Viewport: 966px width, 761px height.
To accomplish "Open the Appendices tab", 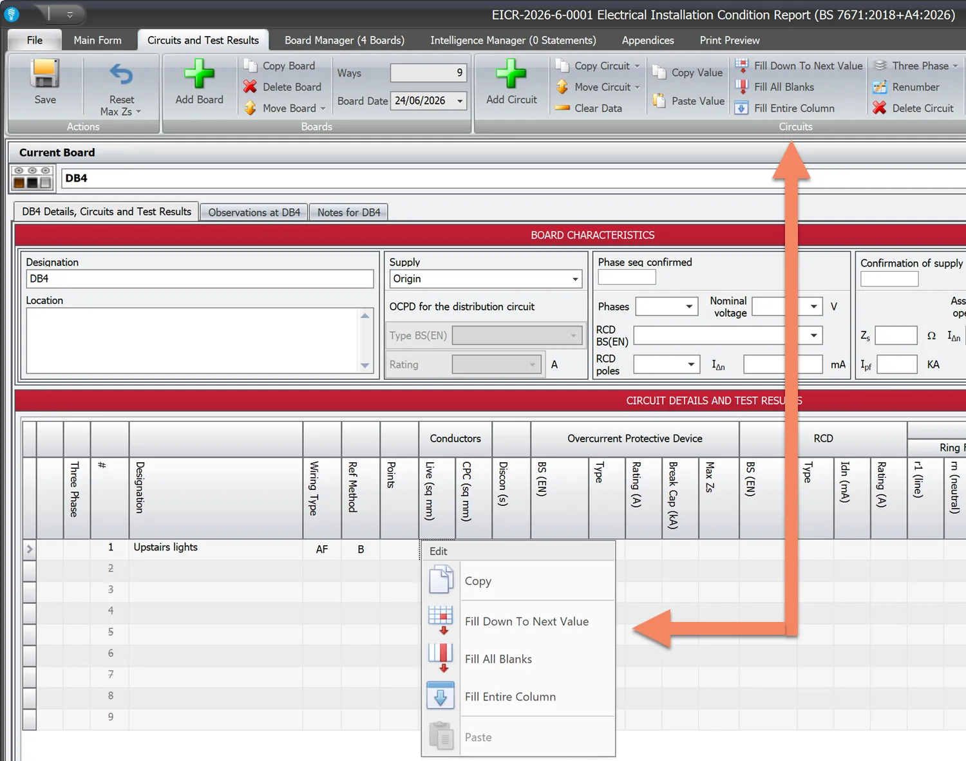I will tap(648, 40).
